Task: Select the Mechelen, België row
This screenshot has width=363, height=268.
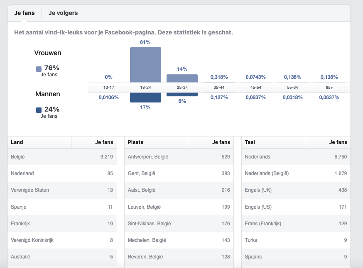Action: pos(179,240)
